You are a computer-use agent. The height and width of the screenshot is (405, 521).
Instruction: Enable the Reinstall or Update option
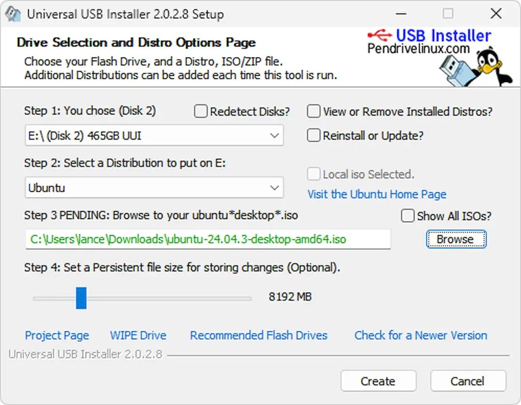[314, 135]
